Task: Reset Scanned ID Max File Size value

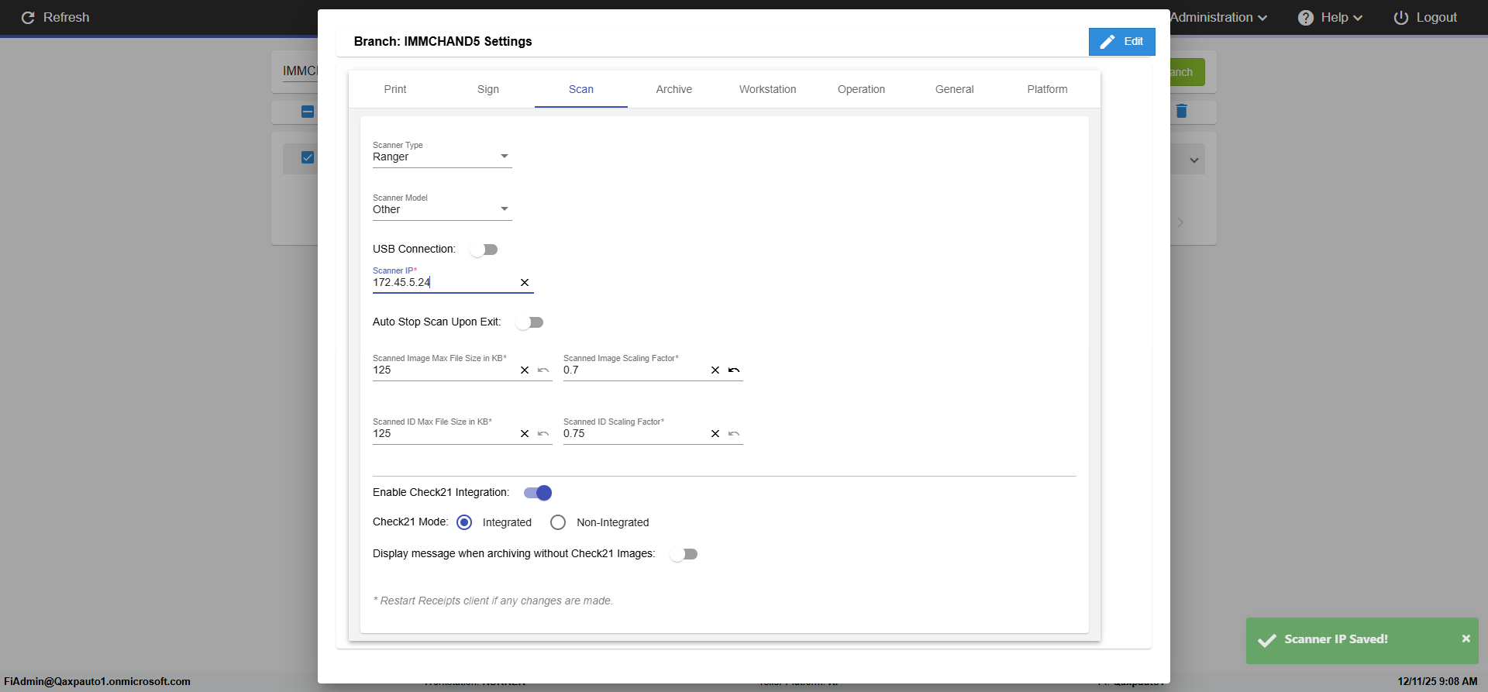Action: point(543,434)
